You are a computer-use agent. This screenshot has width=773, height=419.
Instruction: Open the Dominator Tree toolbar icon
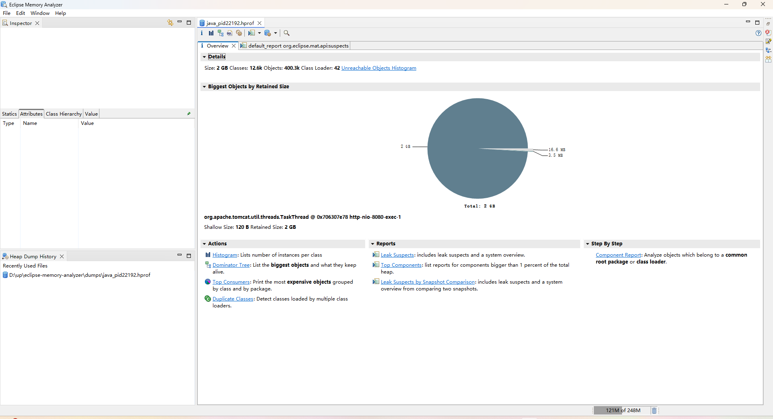[x=220, y=33]
